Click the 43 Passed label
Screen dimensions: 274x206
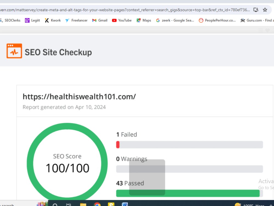130,183
